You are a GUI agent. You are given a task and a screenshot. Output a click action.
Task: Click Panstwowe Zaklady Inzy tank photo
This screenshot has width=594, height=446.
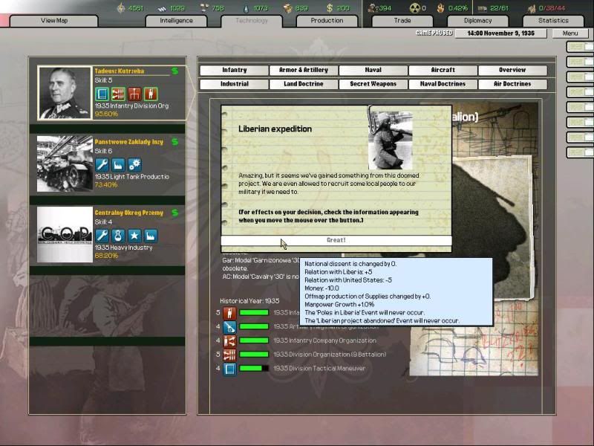pos(65,164)
